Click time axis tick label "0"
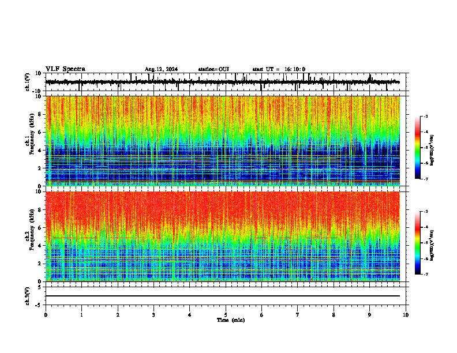 coord(46,315)
